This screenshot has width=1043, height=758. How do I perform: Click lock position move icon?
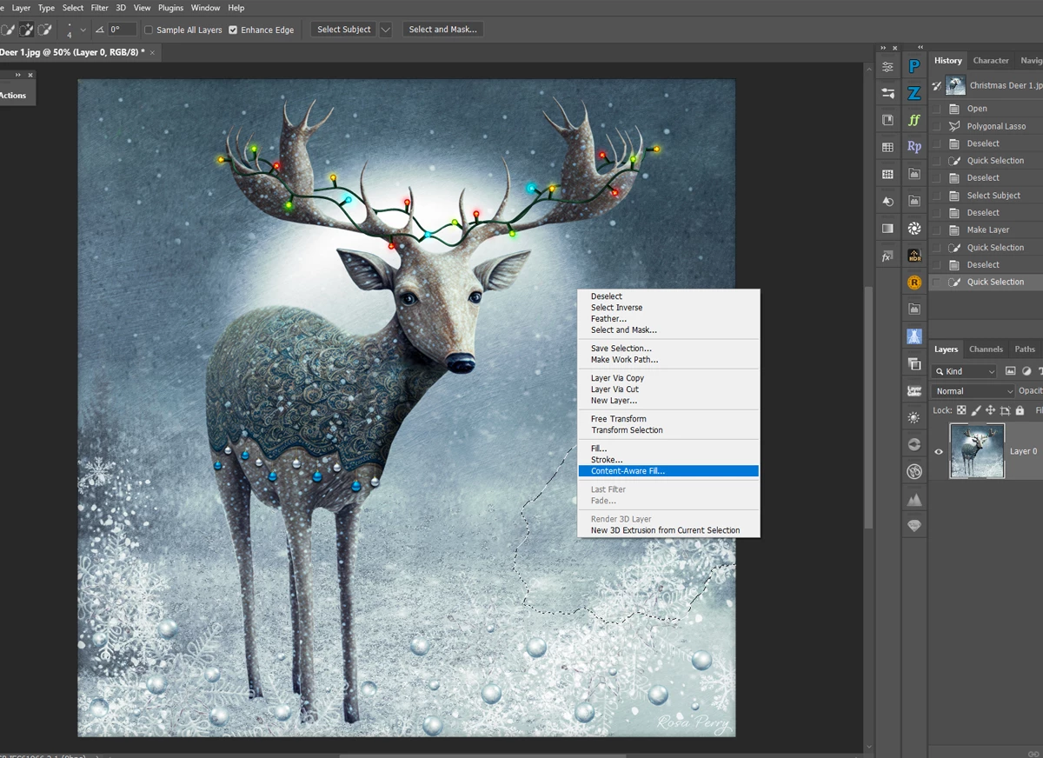click(991, 410)
